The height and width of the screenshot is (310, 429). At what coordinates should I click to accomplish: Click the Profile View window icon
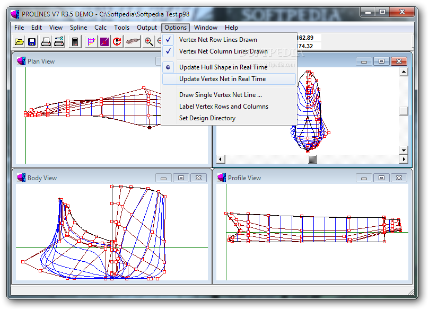pyautogui.click(x=222, y=178)
